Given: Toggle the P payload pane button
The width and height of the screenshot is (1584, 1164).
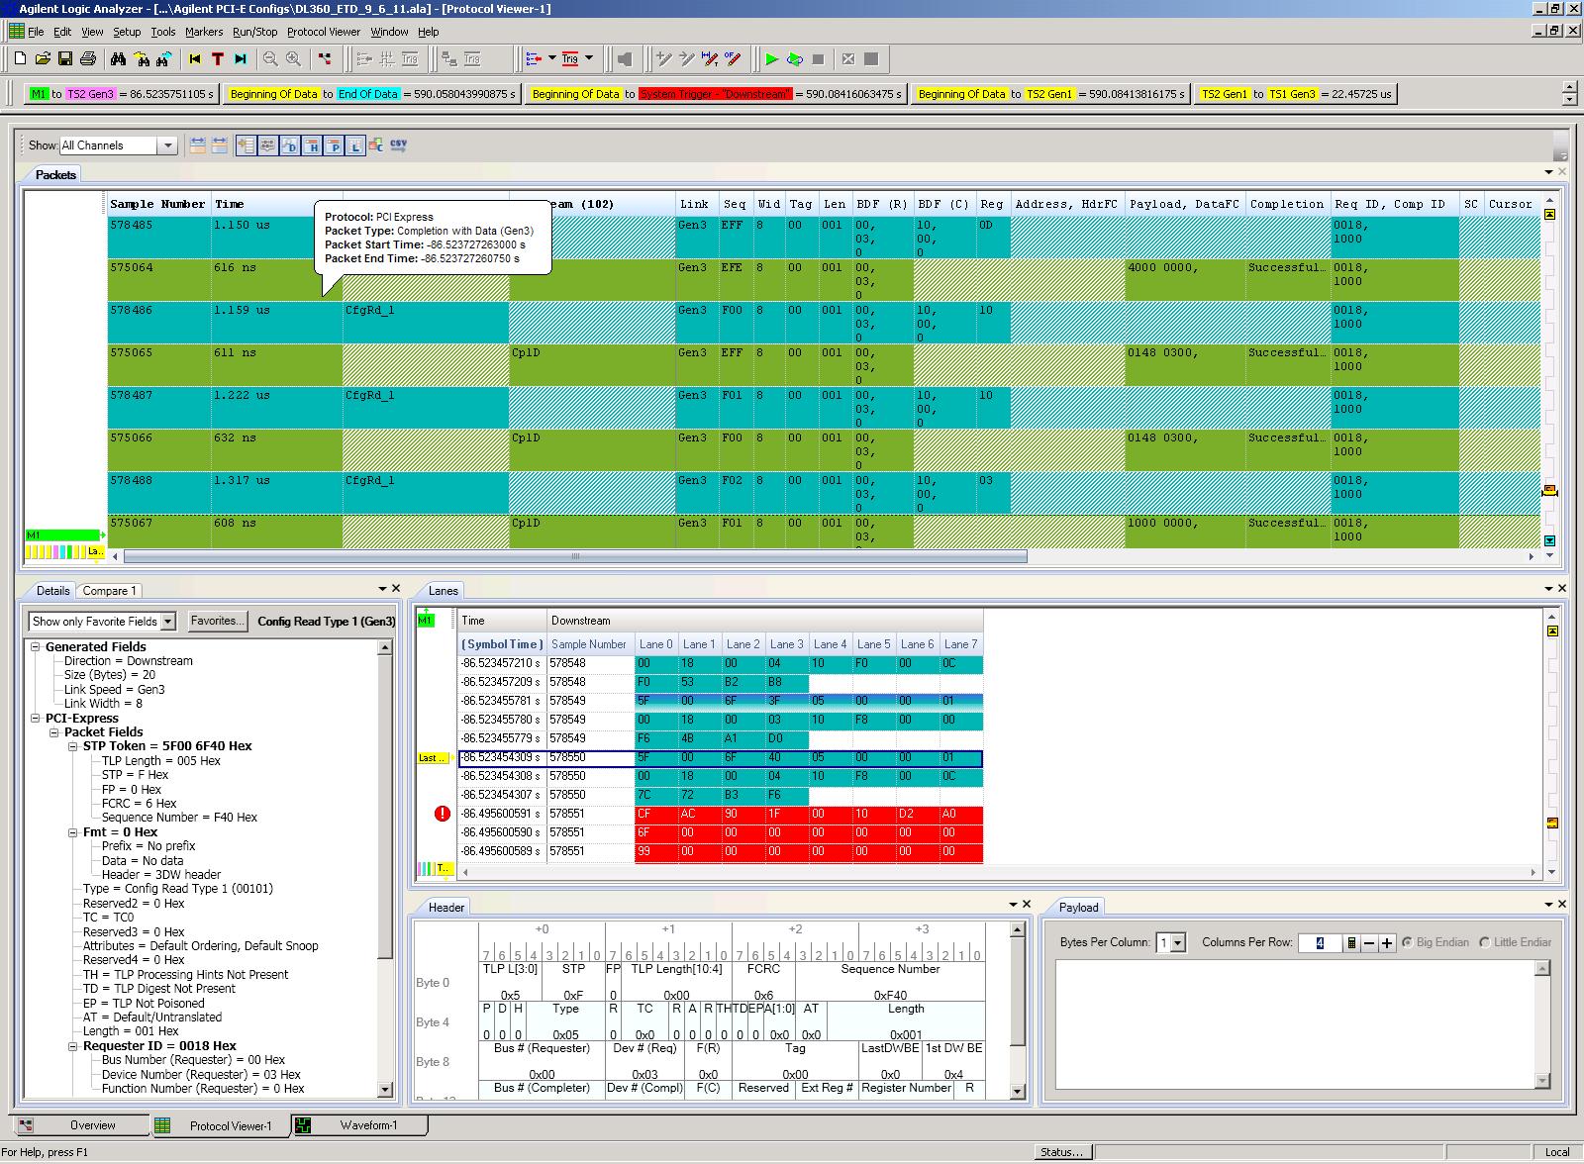Looking at the screenshot, I should tap(334, 145).
